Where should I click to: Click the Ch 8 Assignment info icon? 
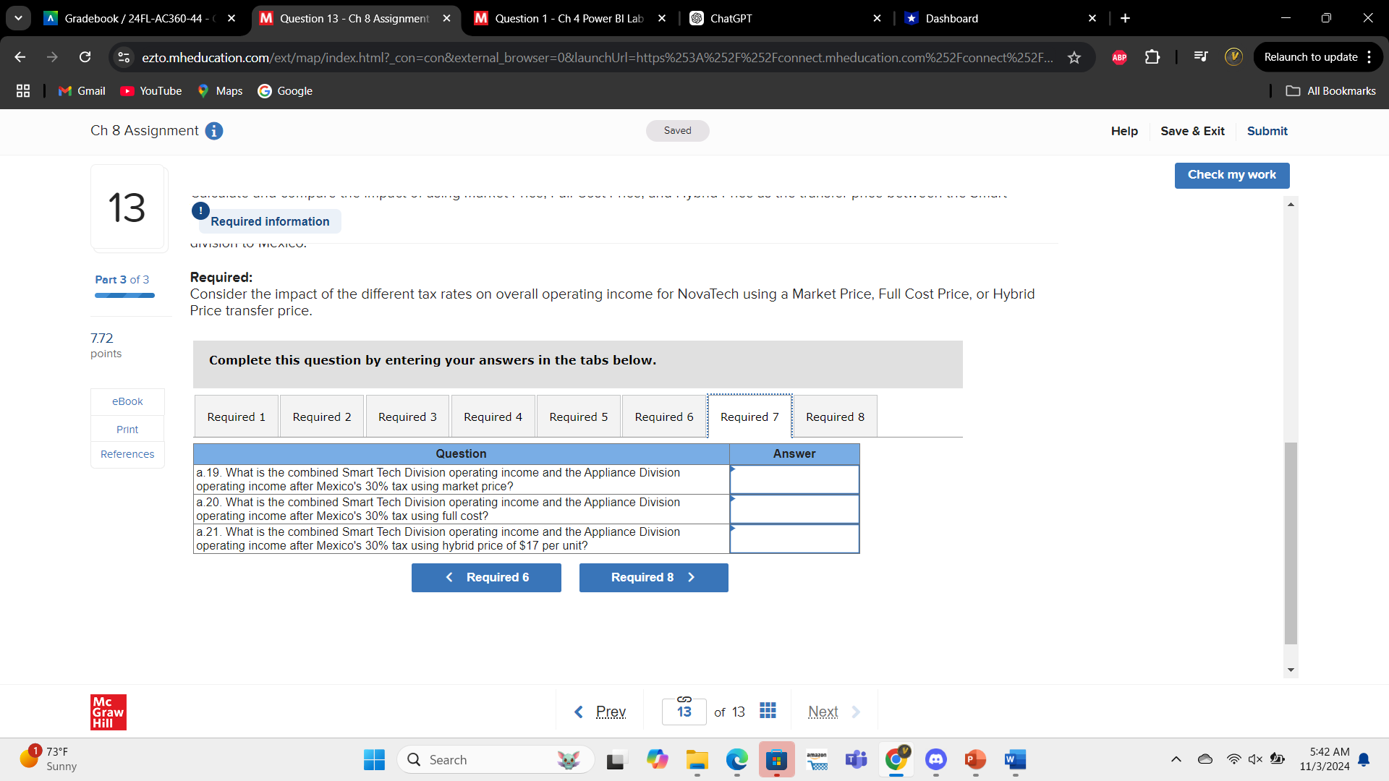(213, 131)
